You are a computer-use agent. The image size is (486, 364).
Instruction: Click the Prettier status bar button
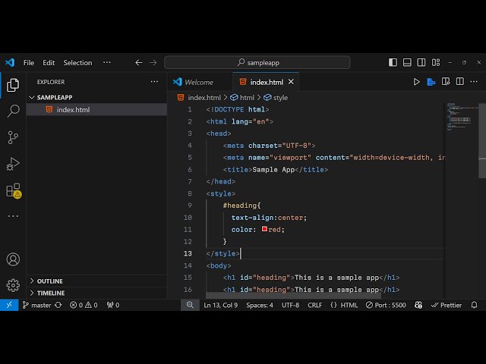pyautogui.click(x=445, y=305)
